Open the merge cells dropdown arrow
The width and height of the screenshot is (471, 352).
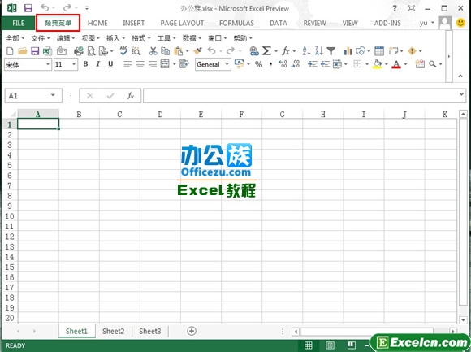pos(175,64)
